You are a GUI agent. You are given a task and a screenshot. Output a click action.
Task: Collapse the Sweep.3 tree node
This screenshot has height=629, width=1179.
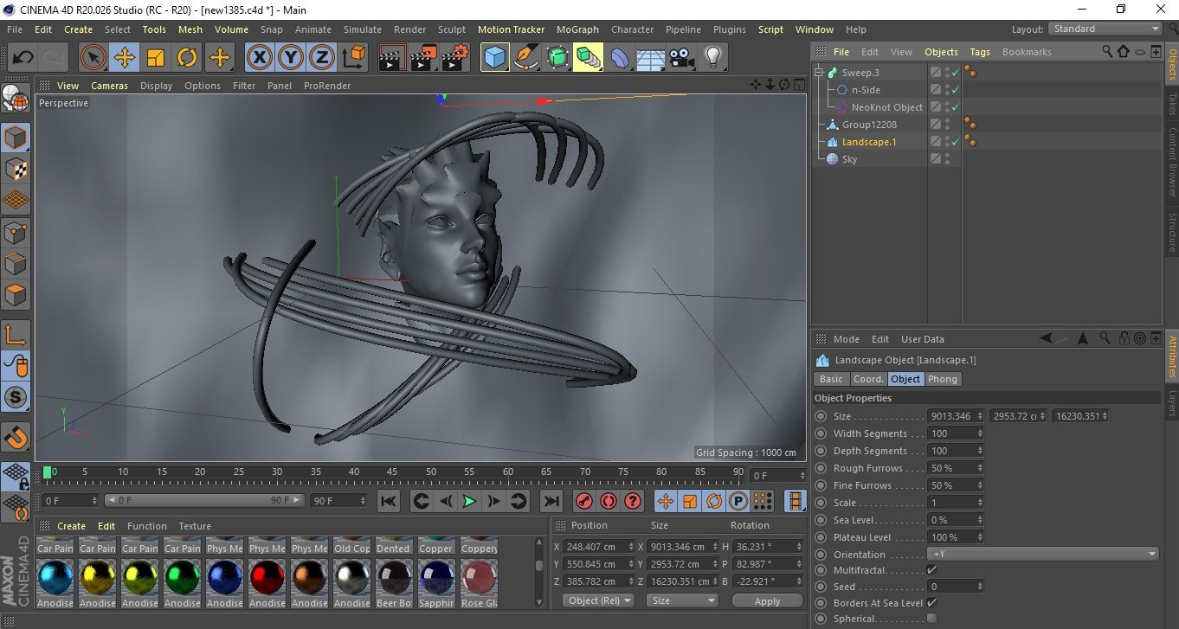click(x=818, y=73)
